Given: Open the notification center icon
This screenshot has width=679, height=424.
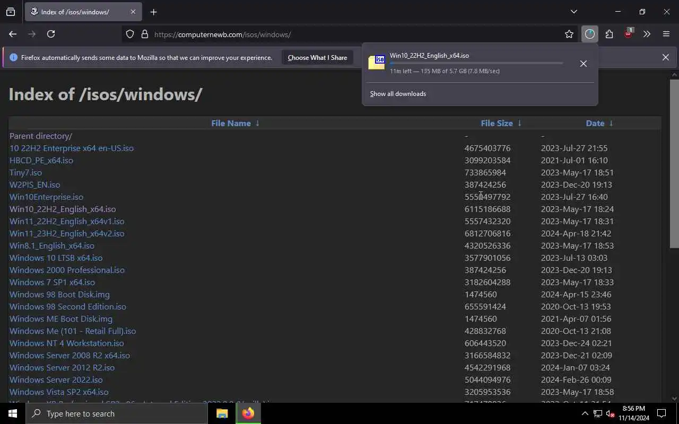Looking at the screenshot, I should [x=661, y=413].
